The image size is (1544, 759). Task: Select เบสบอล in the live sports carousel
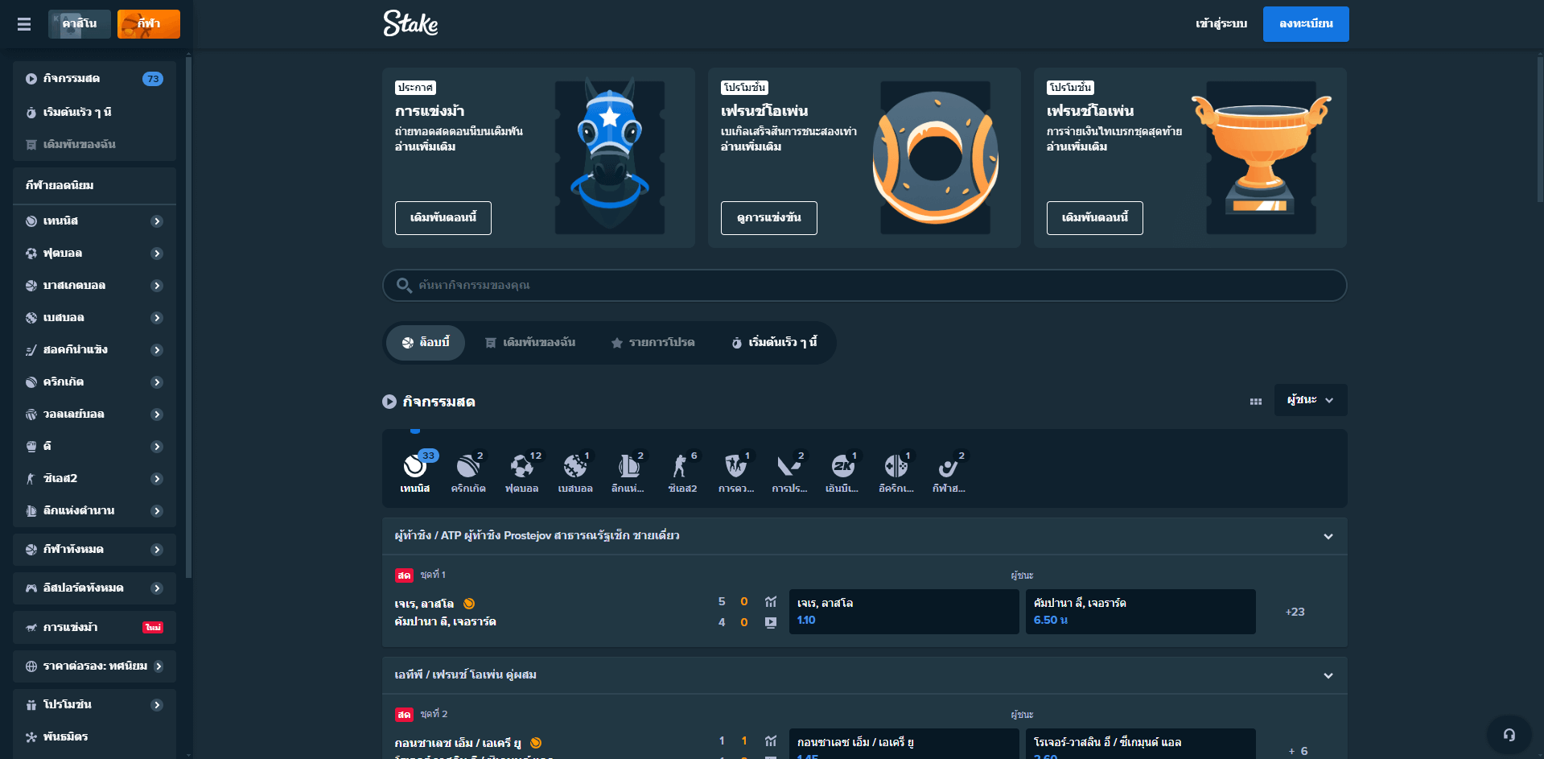[575, 472]
